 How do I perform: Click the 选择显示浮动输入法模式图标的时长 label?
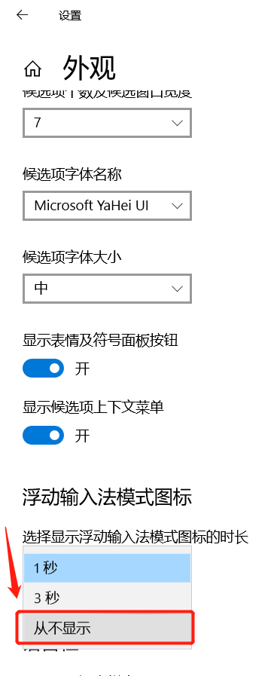tap(135, 537)
